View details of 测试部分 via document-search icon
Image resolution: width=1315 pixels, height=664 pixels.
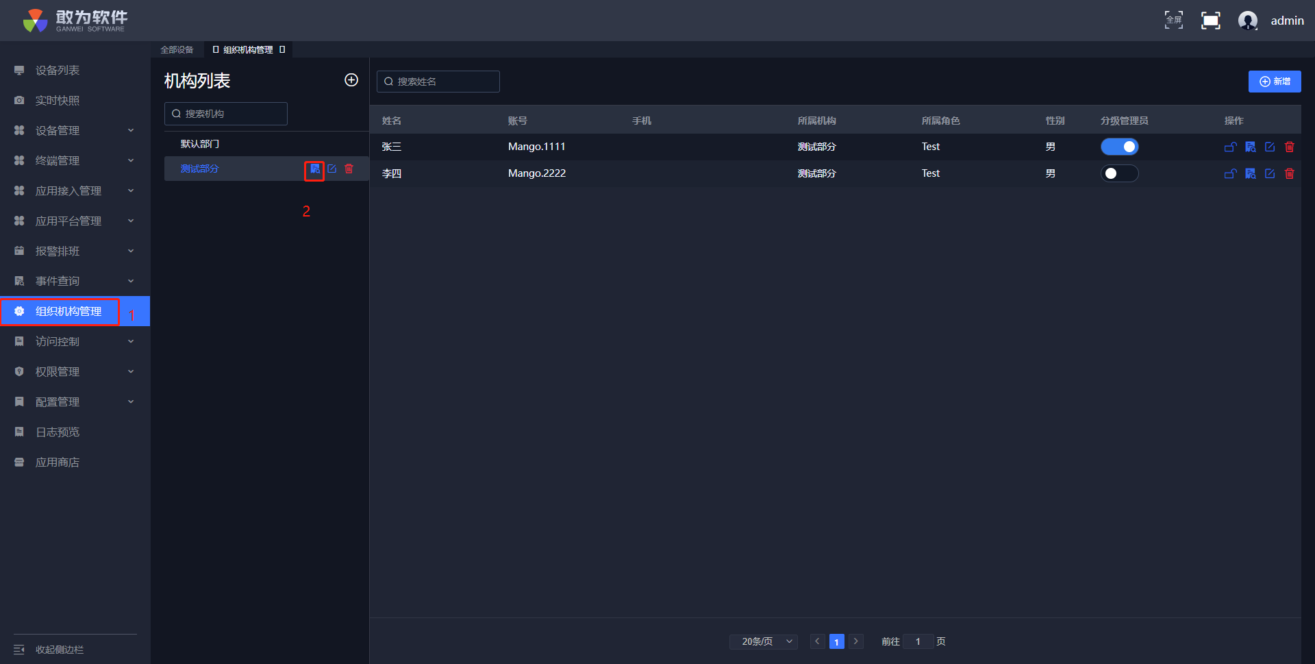pos(315,169)
